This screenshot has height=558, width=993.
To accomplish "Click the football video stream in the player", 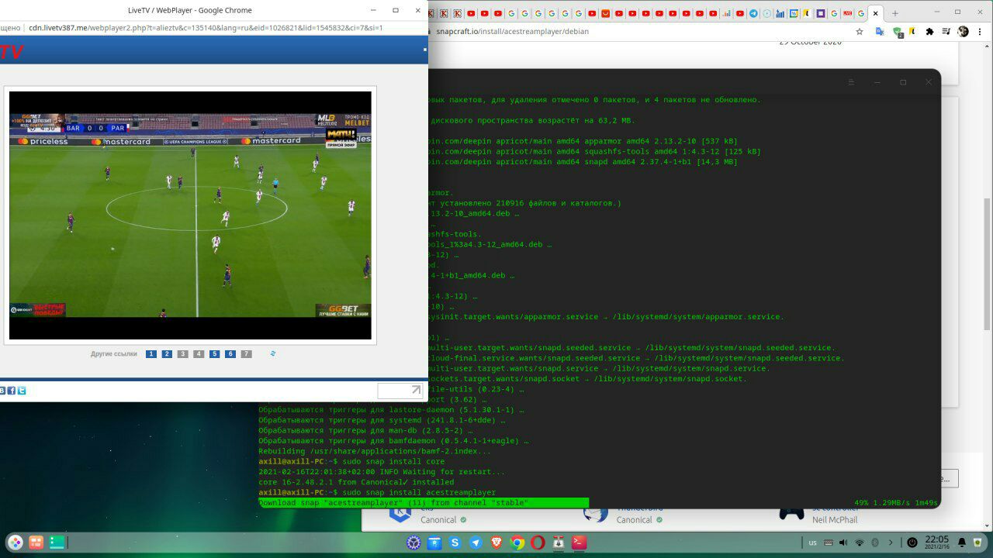I will point(190,215).
